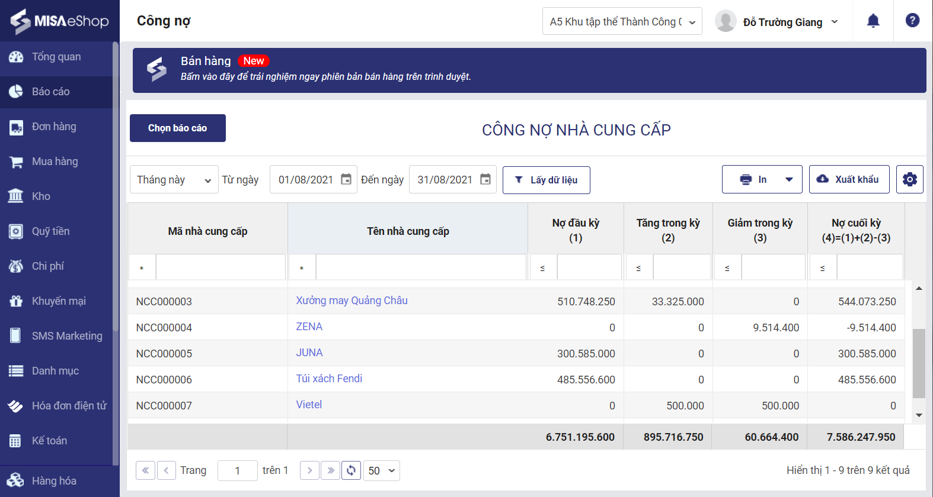Open the SMS Marketing phone icon

(16, 336)
